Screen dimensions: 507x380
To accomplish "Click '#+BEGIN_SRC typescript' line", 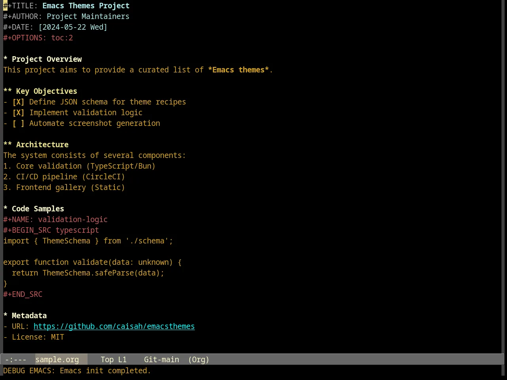I will tap(51, 230).
